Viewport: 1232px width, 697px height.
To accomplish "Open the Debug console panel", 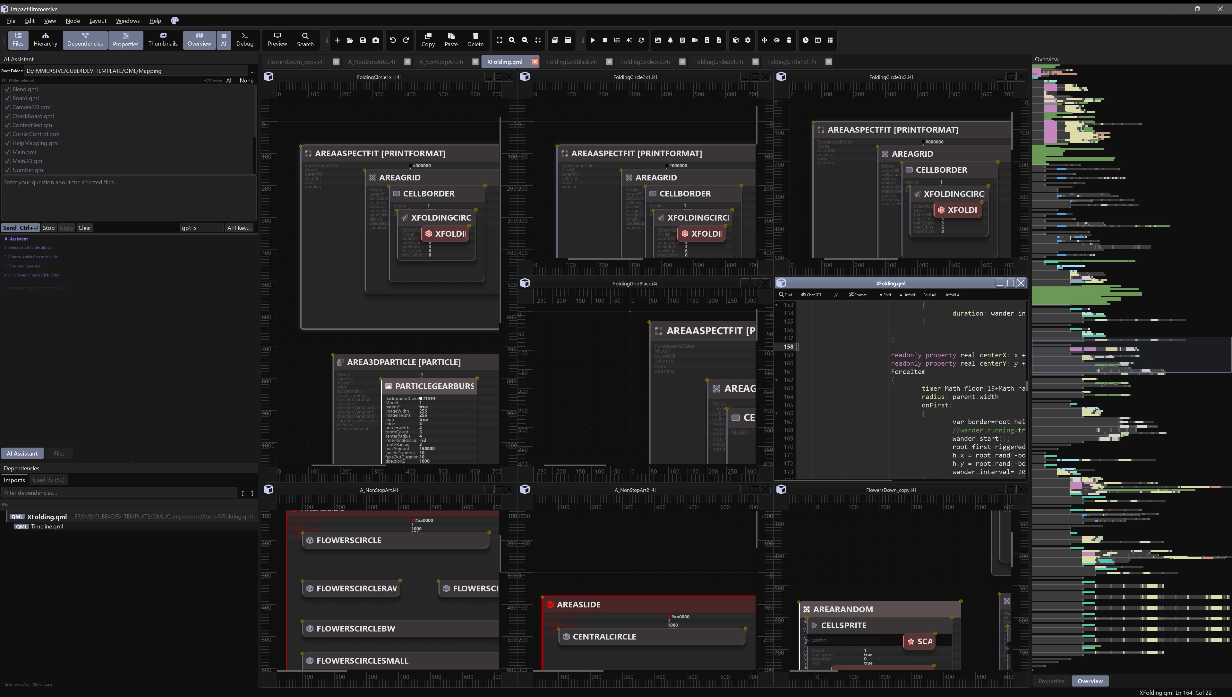I will pos(244,39).
